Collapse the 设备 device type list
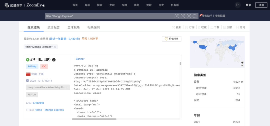The image size is (270, 126). [242, 82]
